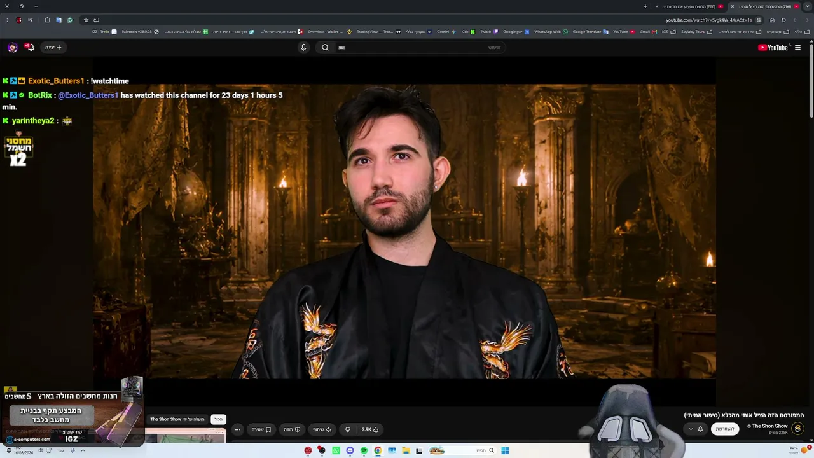Select the 'From The Shon Show' filter chip
The image size is (814, 458).
pyautogui.click(x=177, y=419)
